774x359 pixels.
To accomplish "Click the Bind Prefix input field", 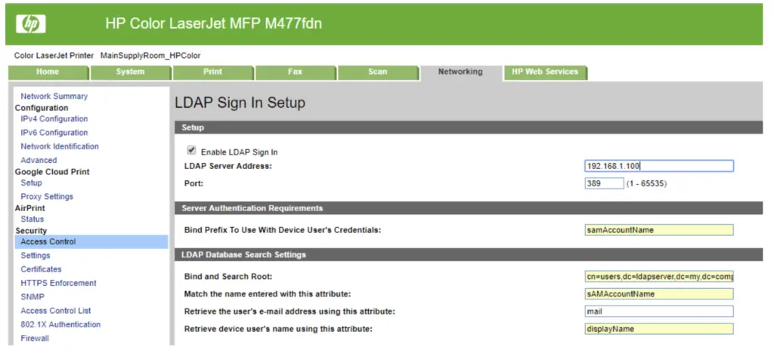I will click(659, 229).
